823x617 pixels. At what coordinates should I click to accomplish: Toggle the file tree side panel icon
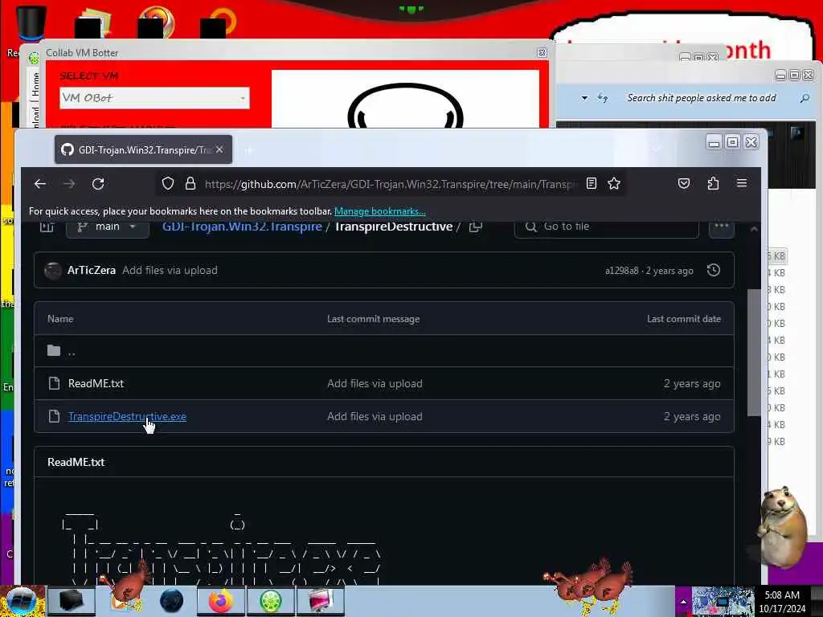[47, 227]
